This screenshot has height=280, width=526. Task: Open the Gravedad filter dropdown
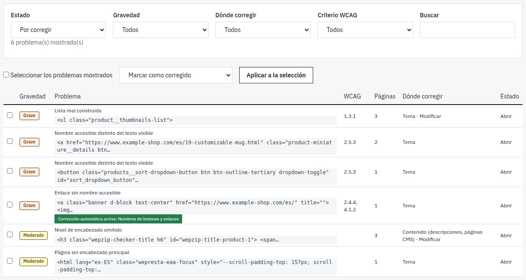click(160, 30)
